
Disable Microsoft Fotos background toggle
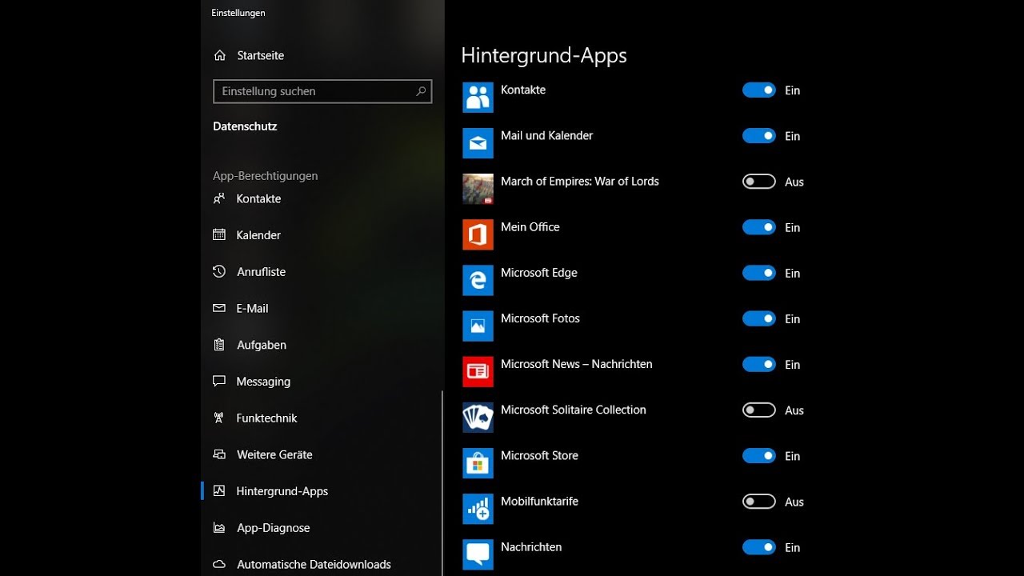click(759, 318)
